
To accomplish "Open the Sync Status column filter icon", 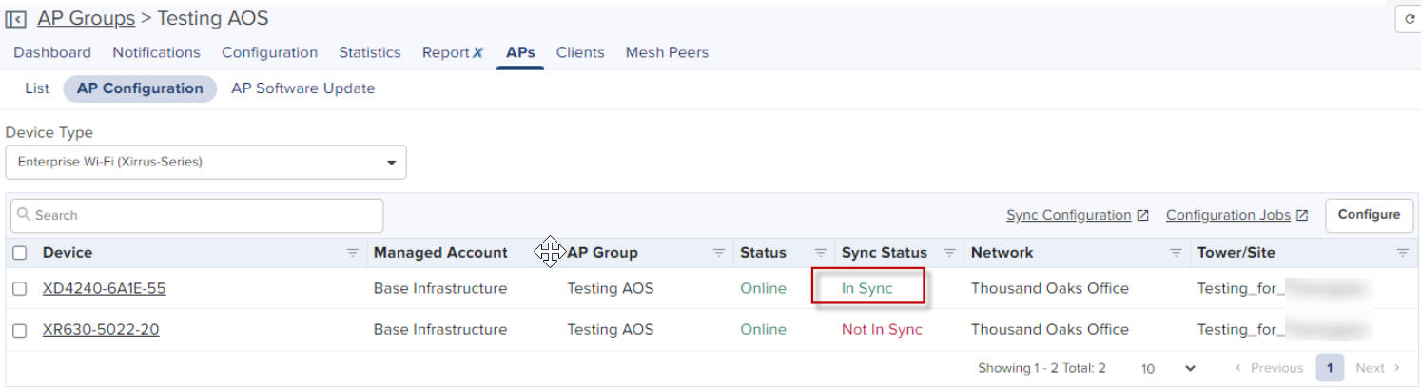I will tap(949, 253).
